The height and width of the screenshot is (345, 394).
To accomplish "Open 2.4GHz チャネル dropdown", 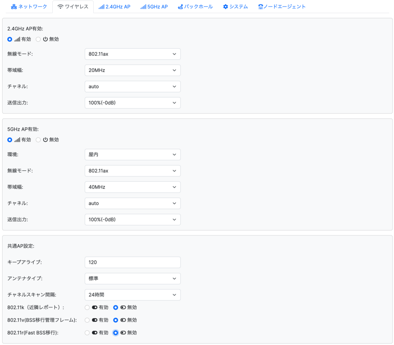I will click(132, 87).
